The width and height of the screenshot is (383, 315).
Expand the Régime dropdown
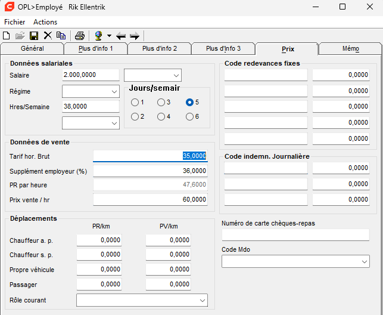click(91, 91)
